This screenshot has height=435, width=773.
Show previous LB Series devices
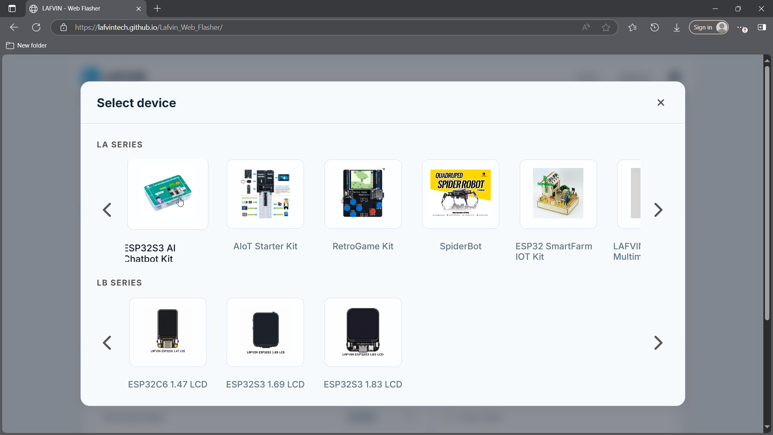tap(107, 343)
